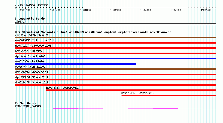
Task: Click the esv3893156 (Suktitipat2014) label
Action: click(35, 40)
